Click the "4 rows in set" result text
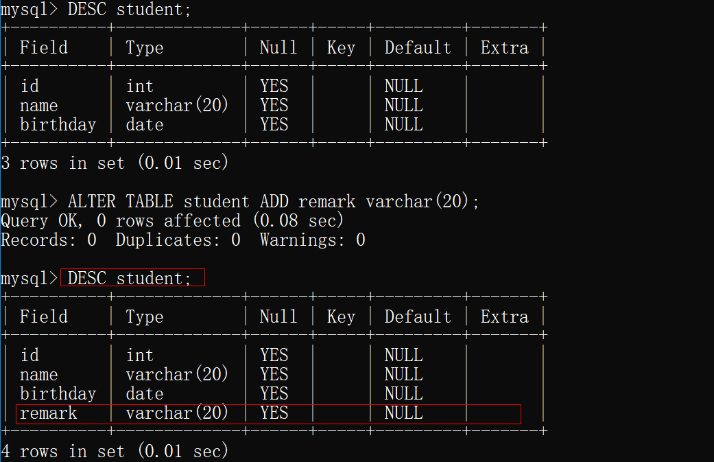 tap(115, 451)
